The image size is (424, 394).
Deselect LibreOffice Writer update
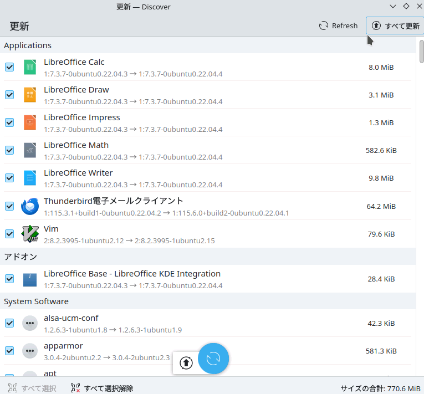pyautogui.click(x=9, y=178)
